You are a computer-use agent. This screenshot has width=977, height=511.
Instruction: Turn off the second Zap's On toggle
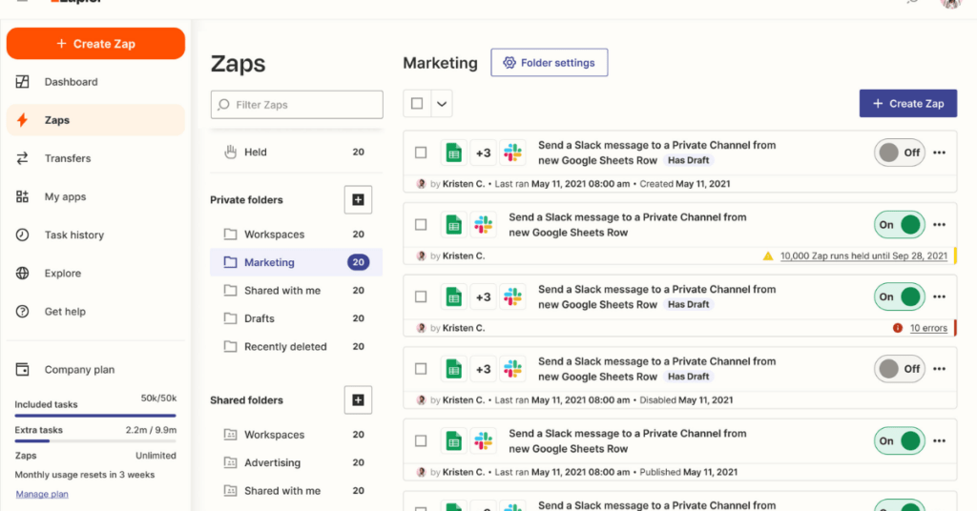[899, 225]
